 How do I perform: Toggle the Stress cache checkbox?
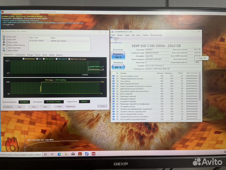click(x=7, y=42)
